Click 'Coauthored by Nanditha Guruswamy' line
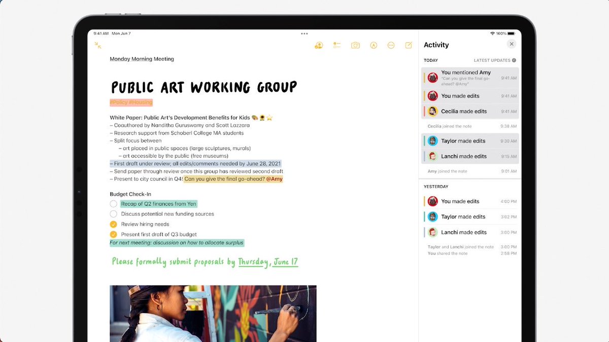Image resolution: width=609 pixels, height=342 pixels. pos(180,125)
